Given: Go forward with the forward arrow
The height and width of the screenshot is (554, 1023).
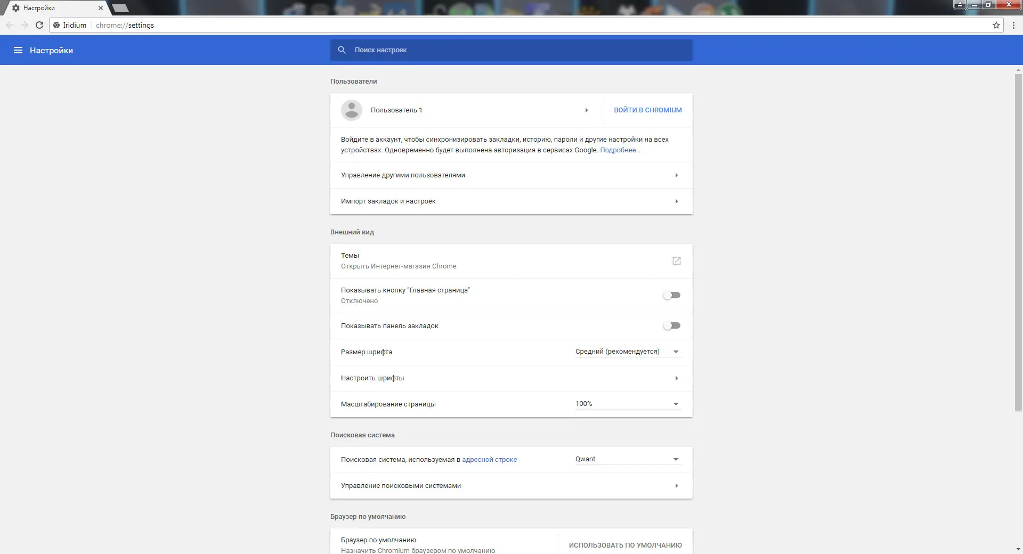Looking at the screenshot, I should coord(24,25).
